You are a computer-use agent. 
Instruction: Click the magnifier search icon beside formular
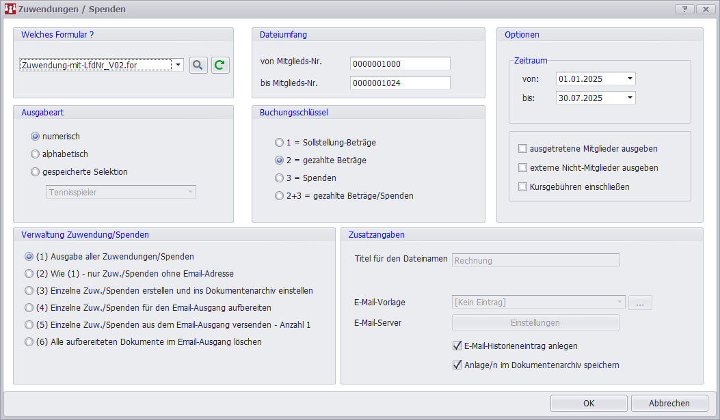click(x=198, y=65)
